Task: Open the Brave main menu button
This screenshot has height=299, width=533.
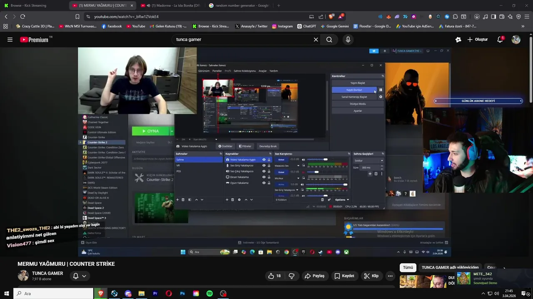Action: click(x=527, y=17)
